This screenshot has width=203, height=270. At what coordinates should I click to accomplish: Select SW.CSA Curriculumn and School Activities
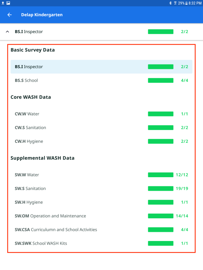[101, 230]
